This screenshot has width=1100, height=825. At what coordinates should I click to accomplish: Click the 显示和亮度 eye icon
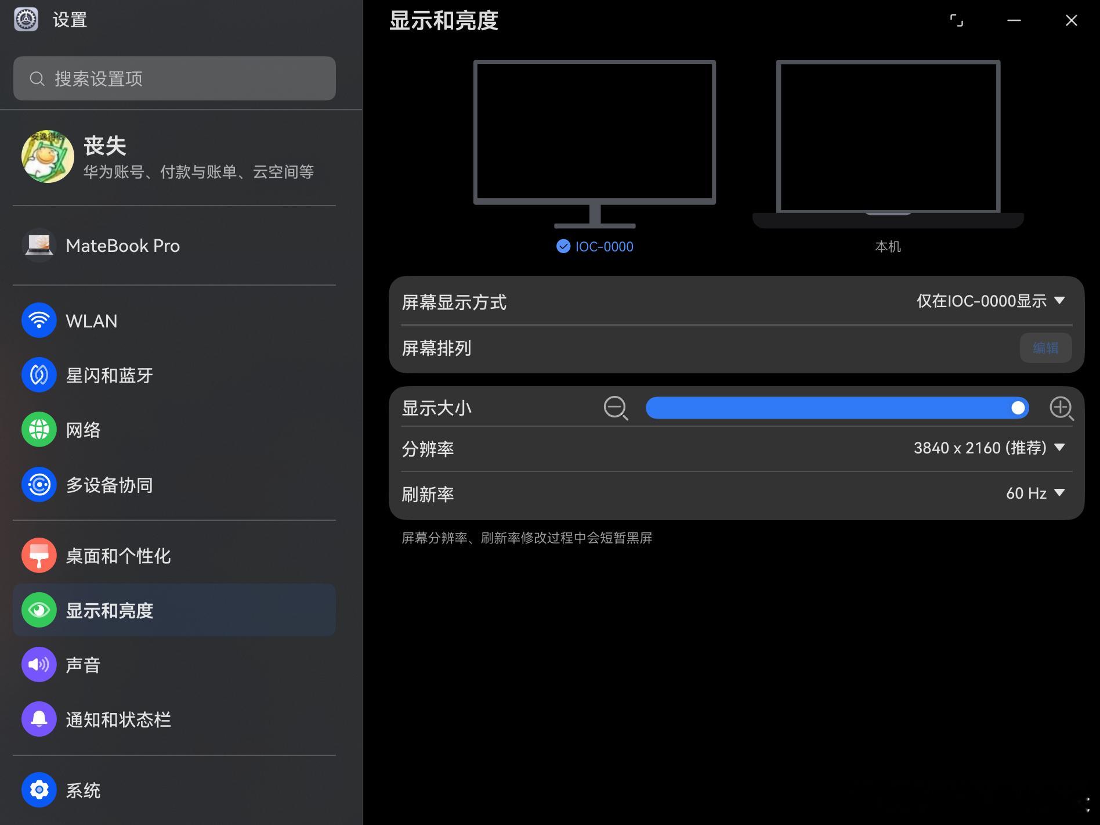click(39, 610)
